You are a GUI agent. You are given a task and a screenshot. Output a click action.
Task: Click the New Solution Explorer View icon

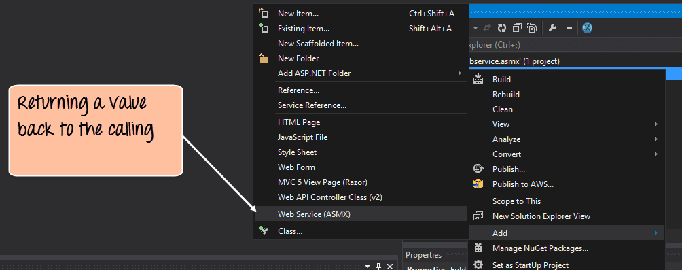click(478, 216)
